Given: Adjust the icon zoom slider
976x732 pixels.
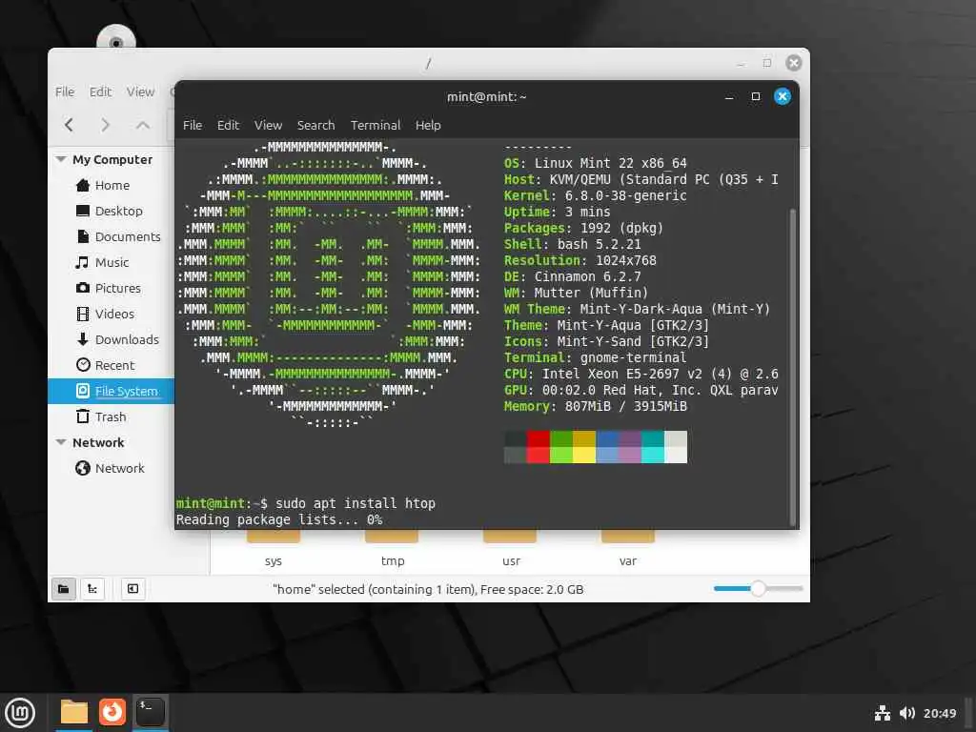Looking at the screenshot, I should (x=758, y=588).
